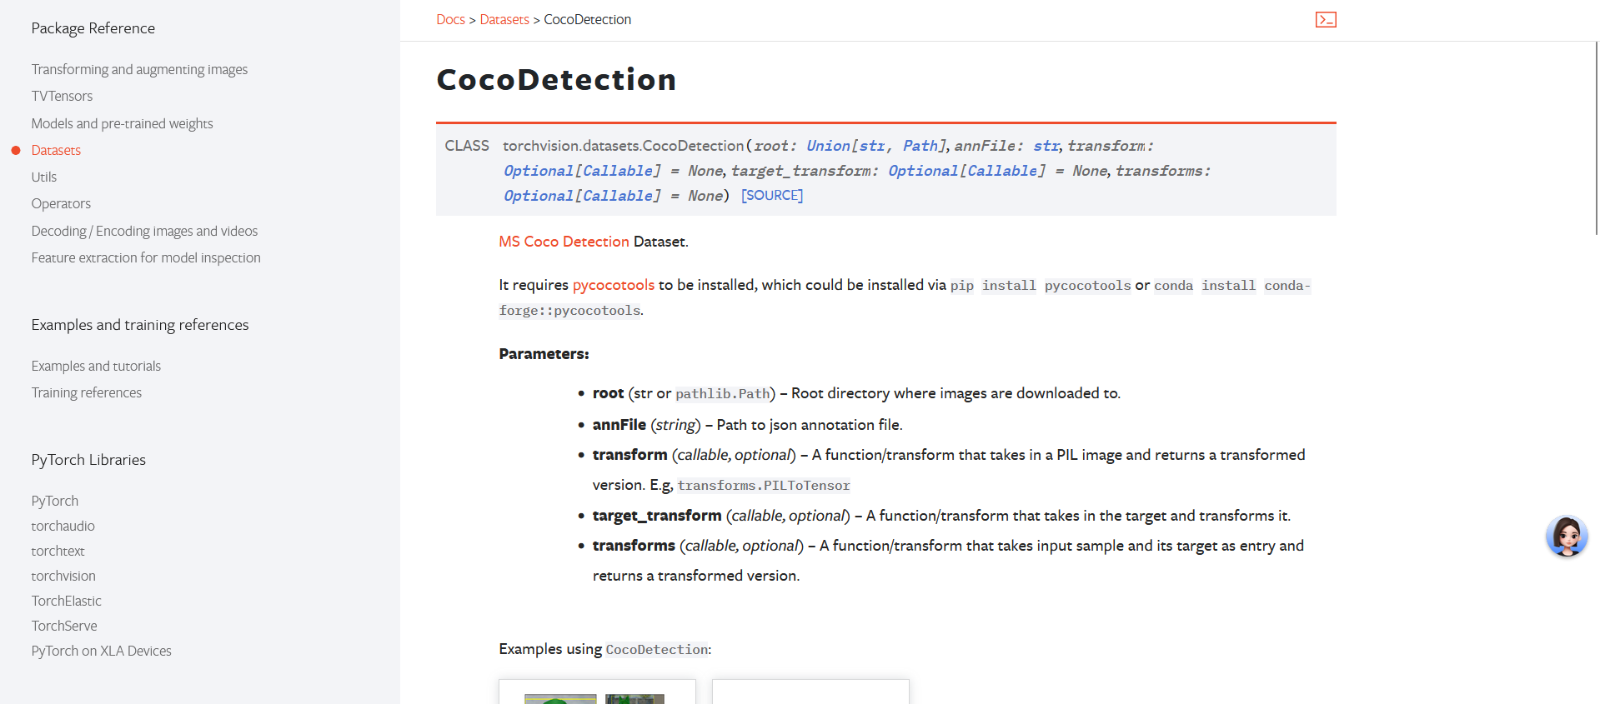Go to PyTorch library link

coord(55,501)
